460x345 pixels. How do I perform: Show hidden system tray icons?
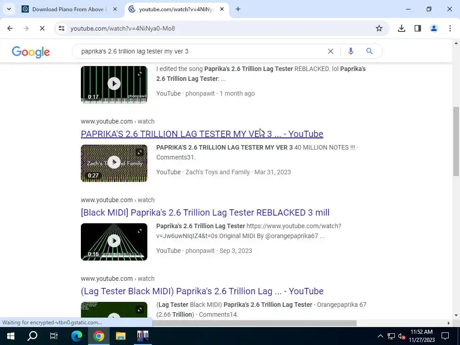(380, 336)
